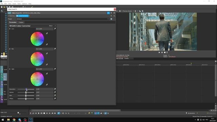Click the Mid value input field
Image resolution: width=217 pixels, height=122 pixels.
point(44,49)
